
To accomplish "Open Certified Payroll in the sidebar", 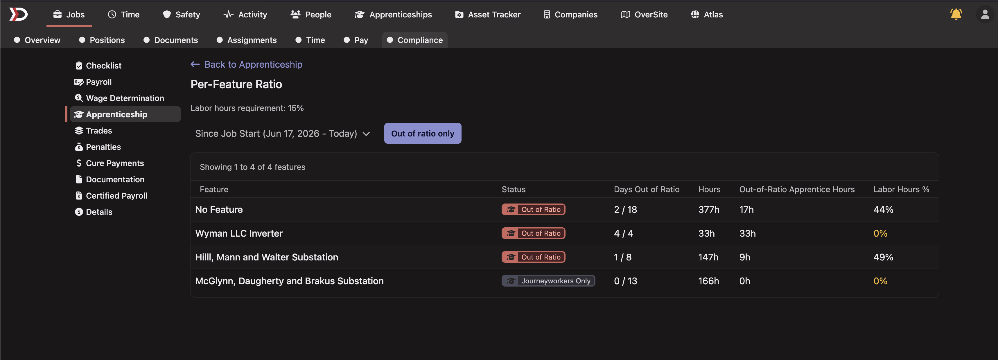I will pyautogui.click(x=125, y=195).
